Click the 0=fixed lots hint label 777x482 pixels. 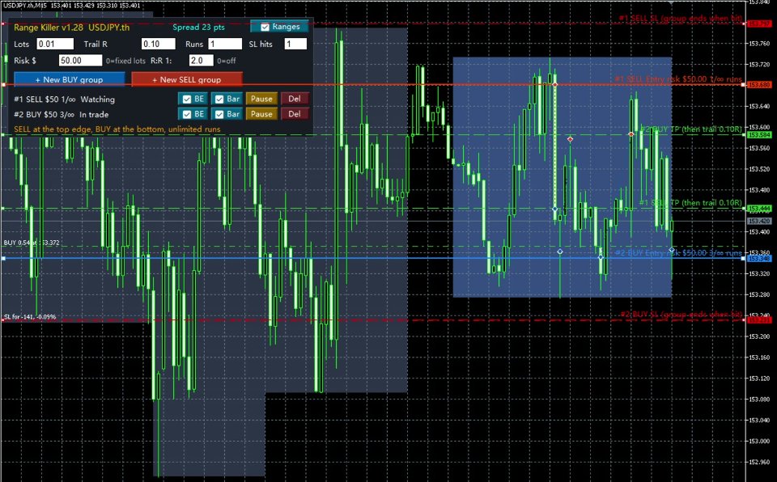pos(126,61)
